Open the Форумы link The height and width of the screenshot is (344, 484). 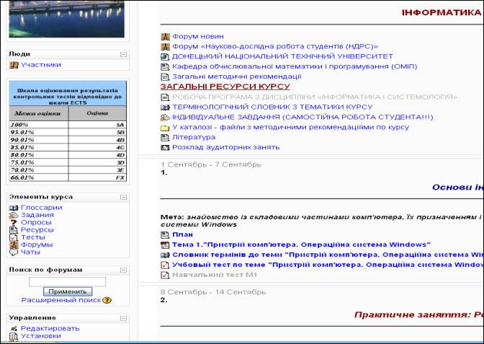click(x=37, y=244)
